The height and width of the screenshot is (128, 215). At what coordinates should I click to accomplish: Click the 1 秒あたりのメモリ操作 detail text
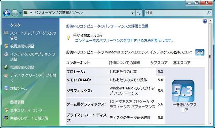pyautogui.click(x=128, y=80)
